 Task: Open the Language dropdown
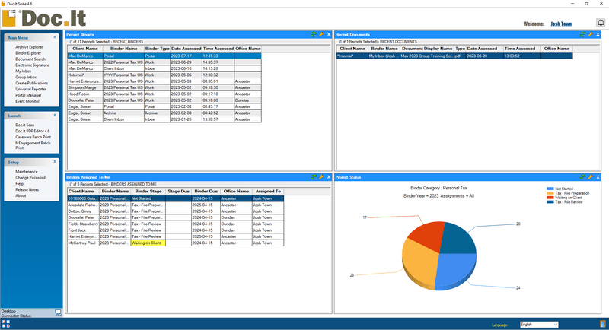tap(539, 325)
